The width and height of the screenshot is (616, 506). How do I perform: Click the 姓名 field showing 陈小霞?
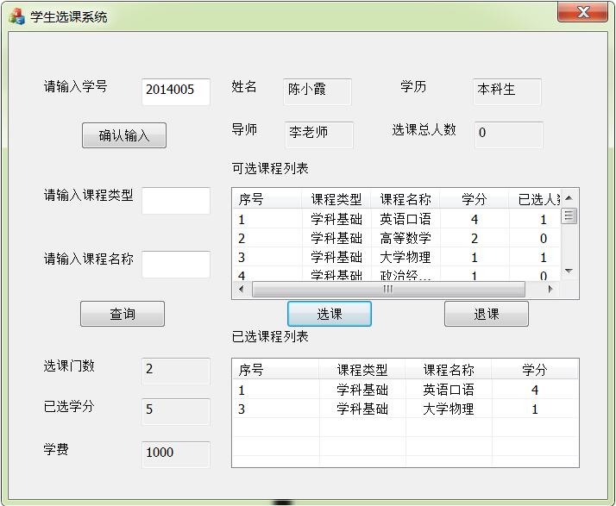[x=317, y=91]
